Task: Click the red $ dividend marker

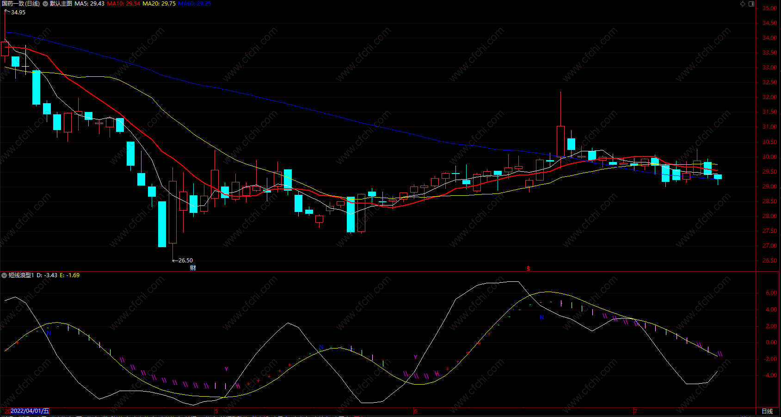Action: coord(529,268)
